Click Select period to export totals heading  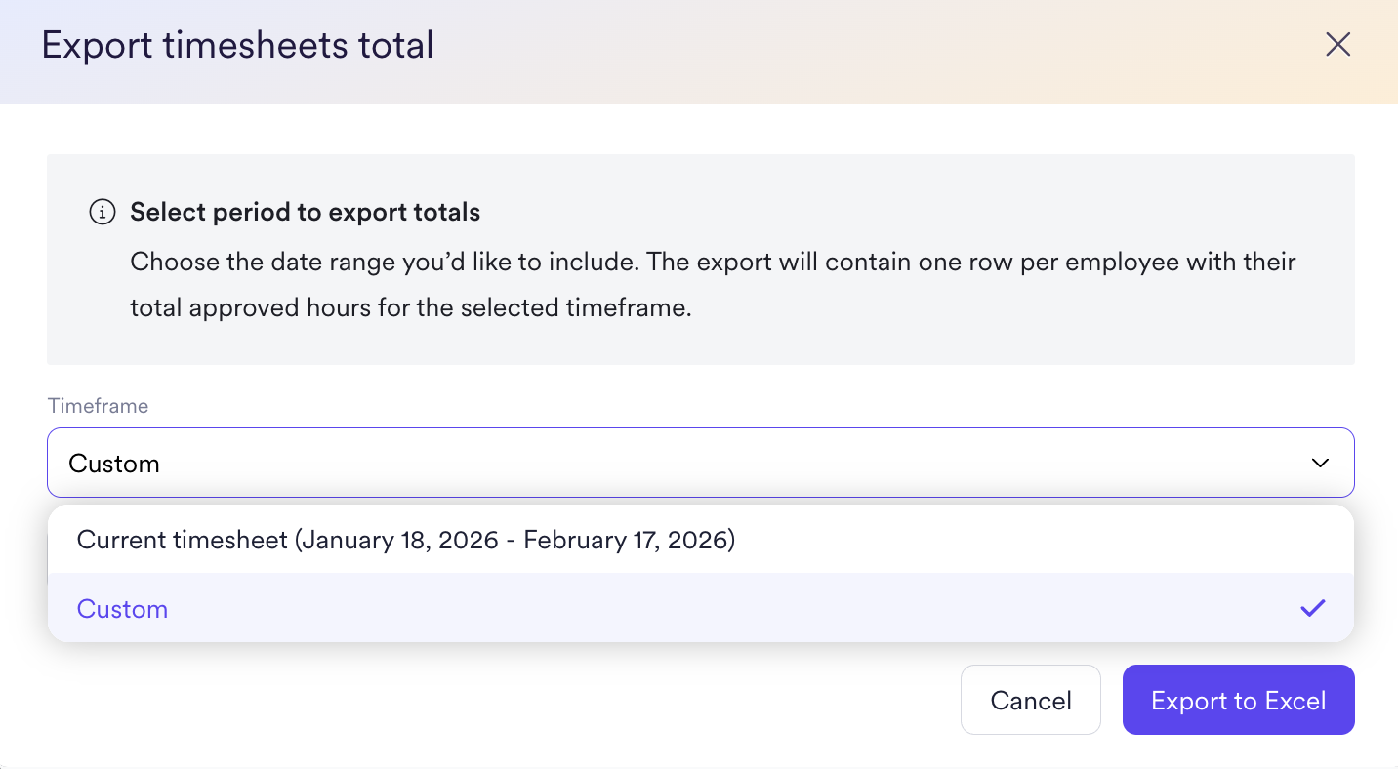305,212
